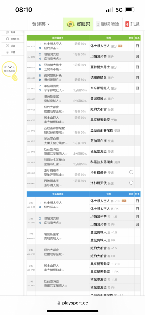145x315 pixels.
Task: Open 遊戲紀錄 in the sidebar
Action: pos(13,39)
